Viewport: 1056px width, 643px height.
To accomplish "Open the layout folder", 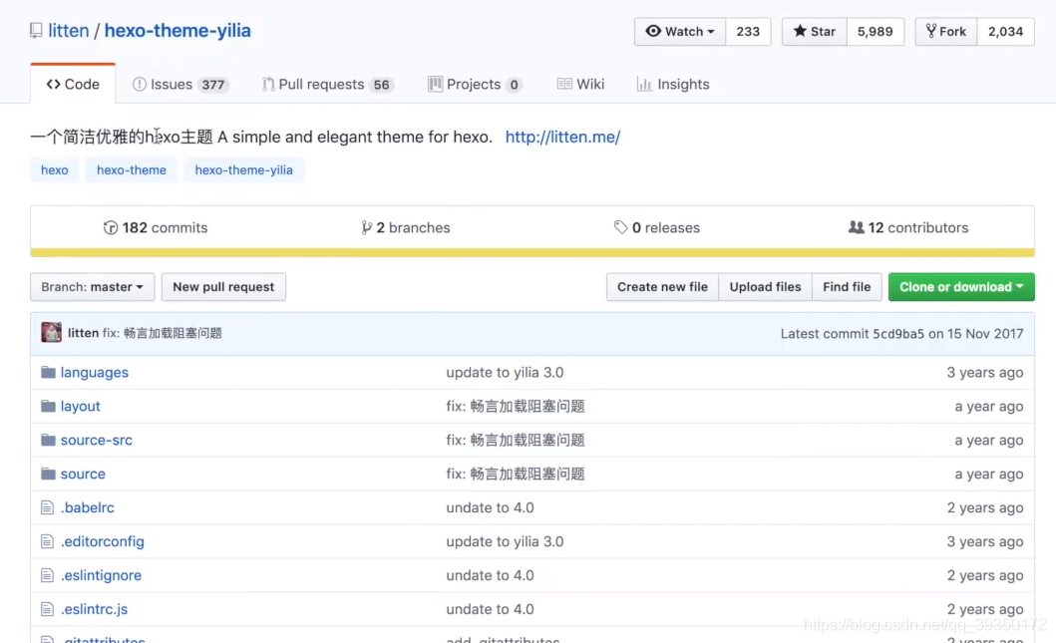I will (80, 406).
